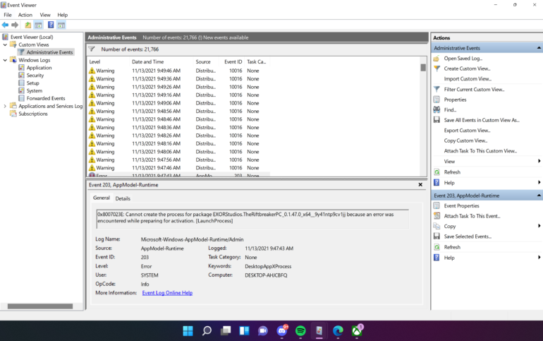Click the Filter Current Custom View funnel icon
Screen dimensions: 543x341
[437, 90]
